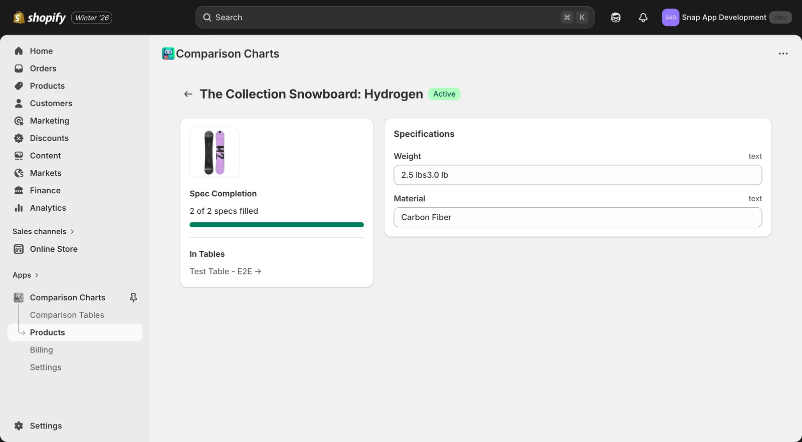Click the magnifier icon in search bar
This screenshot has width=802, height=442.
(x=207, y=18)
